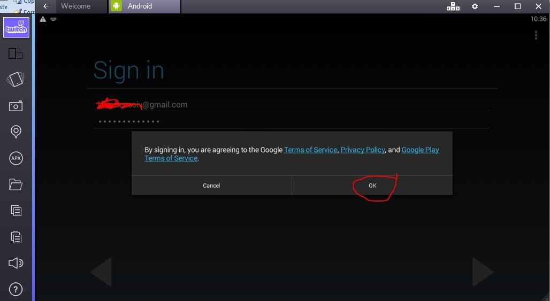Click the Sign in heading

coord(129,71)
